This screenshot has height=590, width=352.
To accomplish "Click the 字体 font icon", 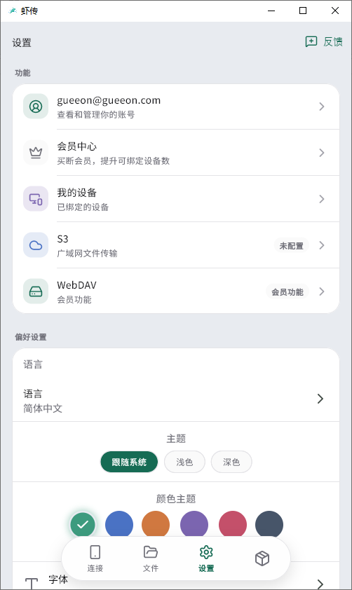I will (x=32, y=583).
